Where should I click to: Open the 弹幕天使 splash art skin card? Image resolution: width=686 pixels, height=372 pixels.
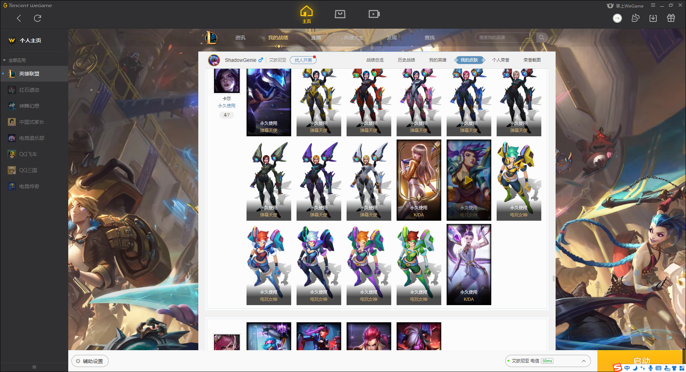[269, 102]
